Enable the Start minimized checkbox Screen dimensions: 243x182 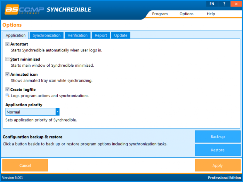point(7,59)
